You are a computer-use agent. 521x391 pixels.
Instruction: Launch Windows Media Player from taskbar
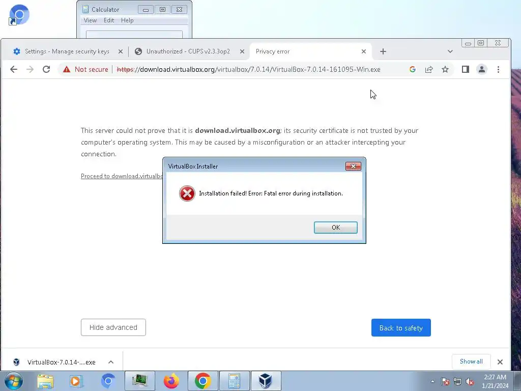point(76,381)
